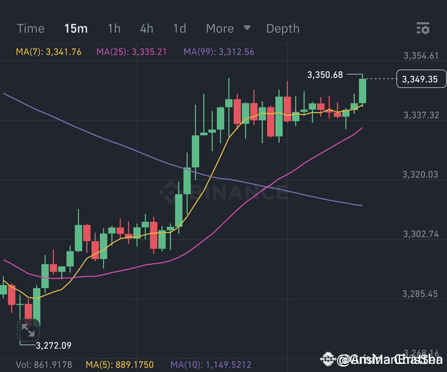Switch to the 1h timeframe tab

(x=114, y=29)
